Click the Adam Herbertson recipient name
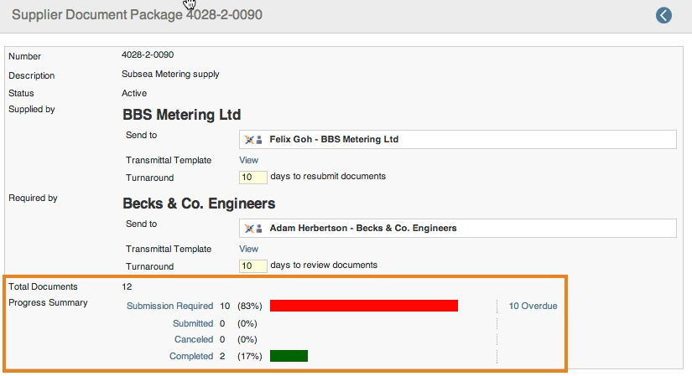This screenshot has height=376, width=692. pyautogui.click(x=363, y=228)
